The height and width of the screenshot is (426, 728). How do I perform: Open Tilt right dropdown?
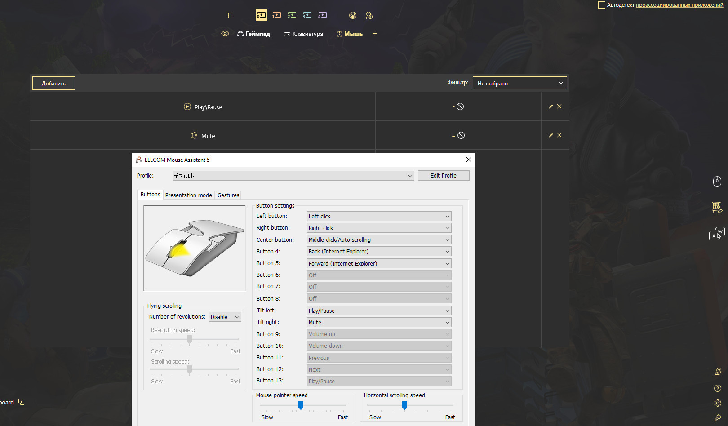[379, 322]
